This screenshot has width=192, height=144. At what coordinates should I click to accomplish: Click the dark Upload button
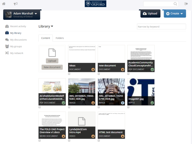coord(150,13)
